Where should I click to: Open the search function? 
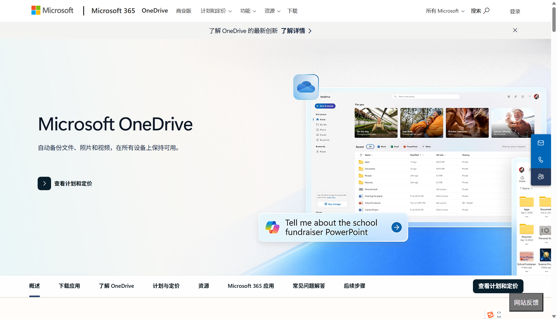point(486,11)
